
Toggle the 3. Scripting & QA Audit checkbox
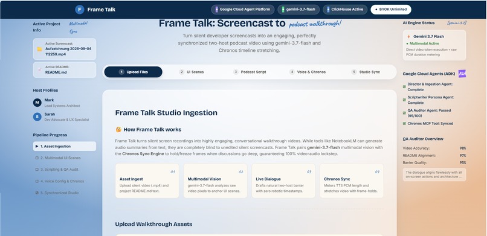click(x=37, y=170)
